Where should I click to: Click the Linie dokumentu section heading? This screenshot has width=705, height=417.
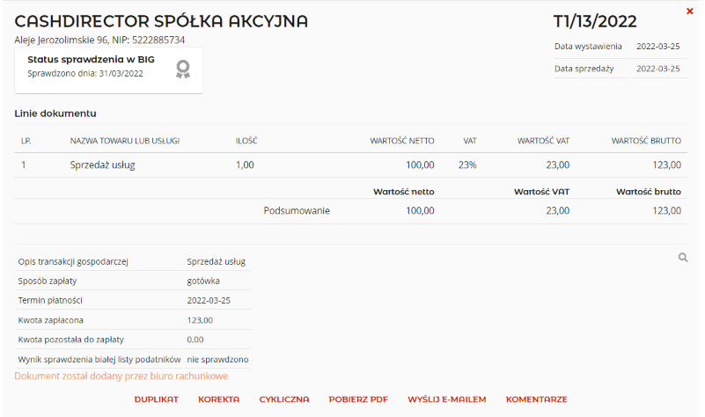click(55, 113)
